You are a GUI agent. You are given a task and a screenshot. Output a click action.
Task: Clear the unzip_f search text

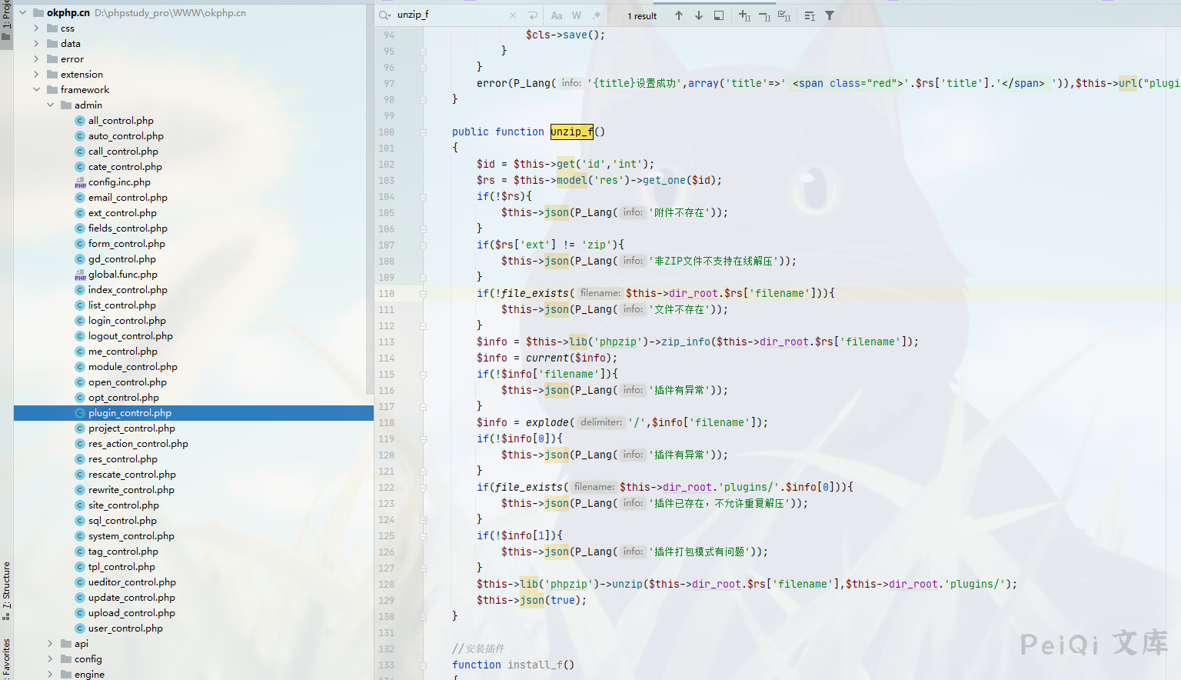click(513, 15)
